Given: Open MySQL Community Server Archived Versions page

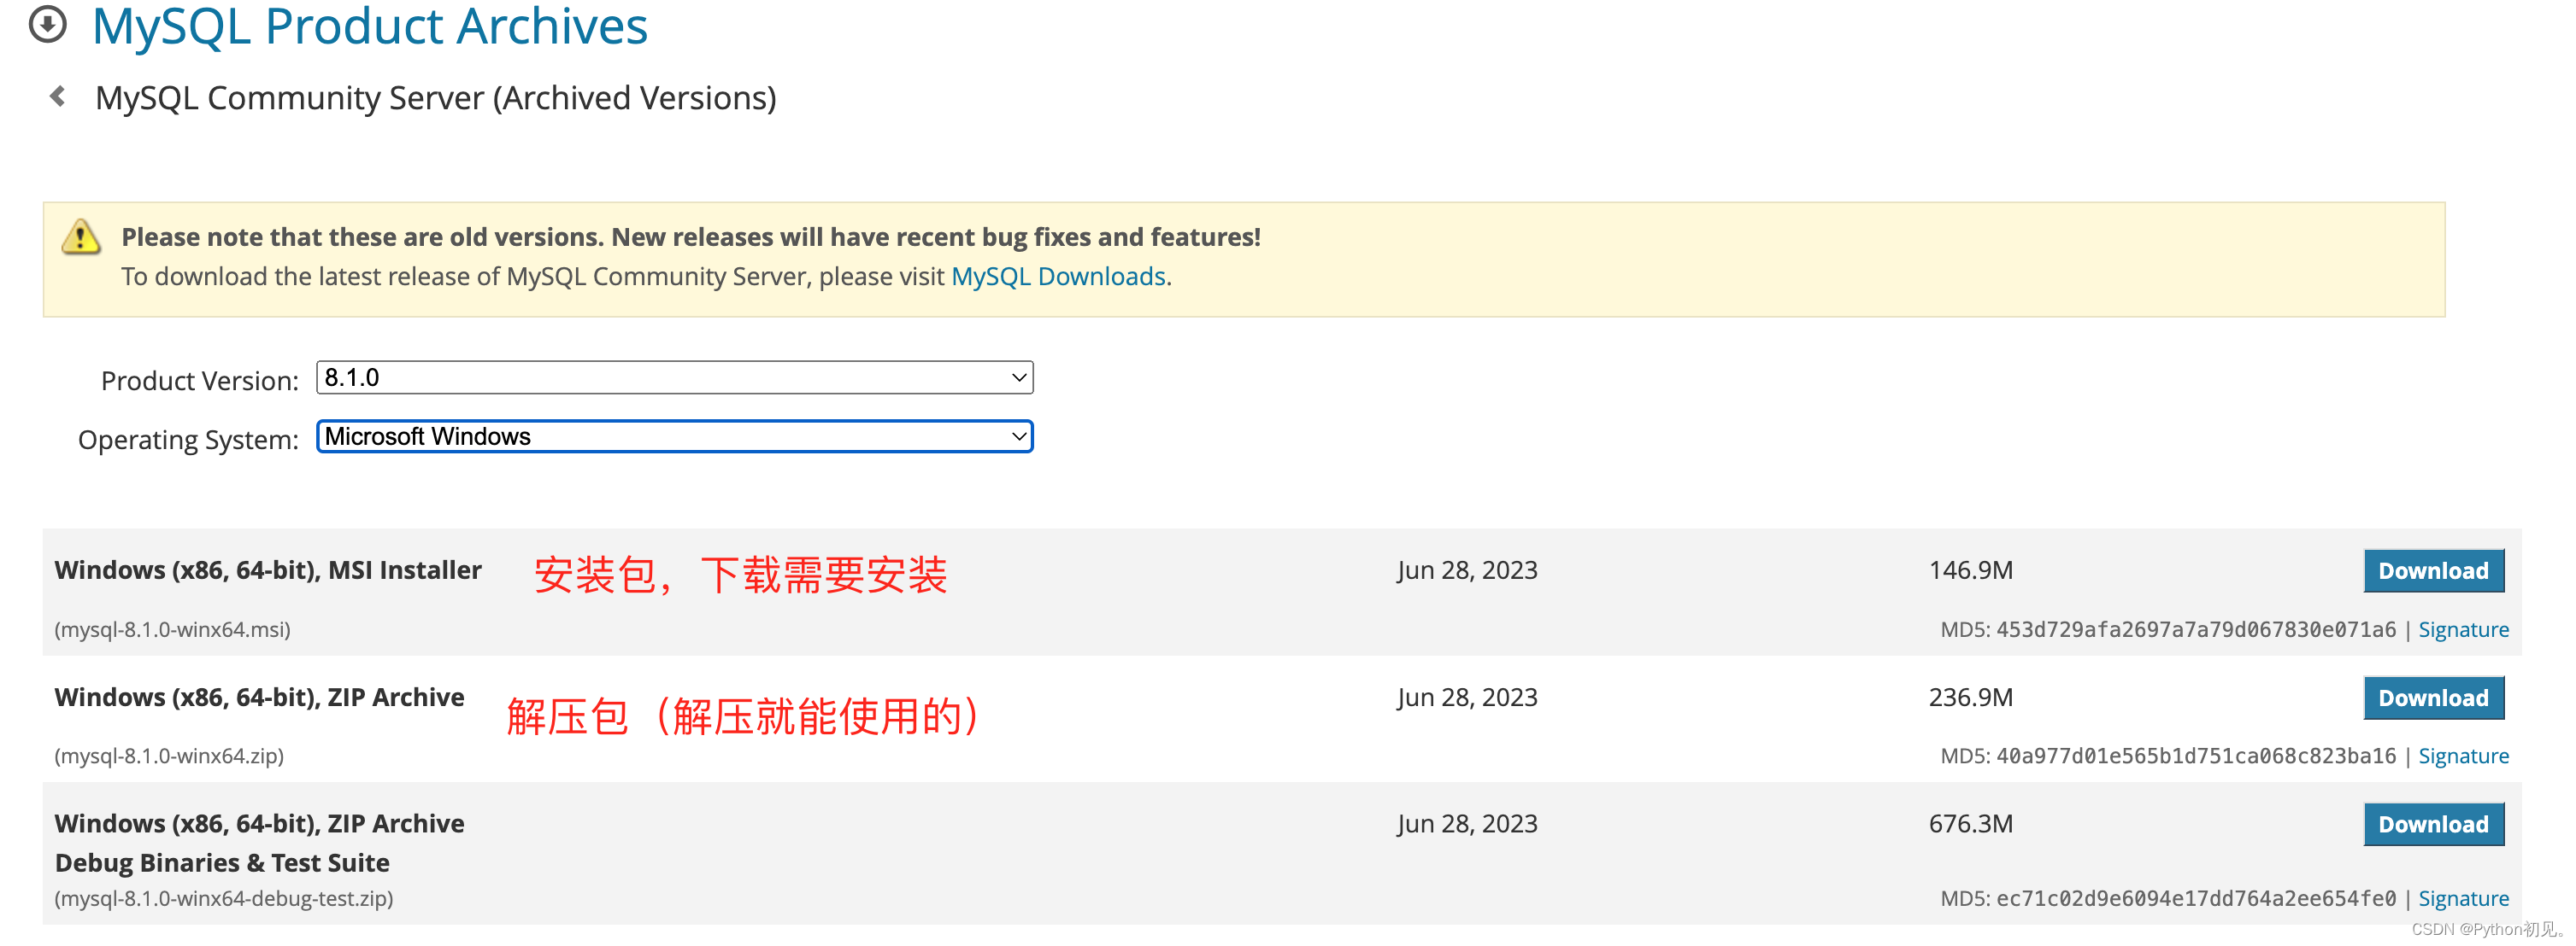Looking at the screenshot, I should tap(437, 96).
